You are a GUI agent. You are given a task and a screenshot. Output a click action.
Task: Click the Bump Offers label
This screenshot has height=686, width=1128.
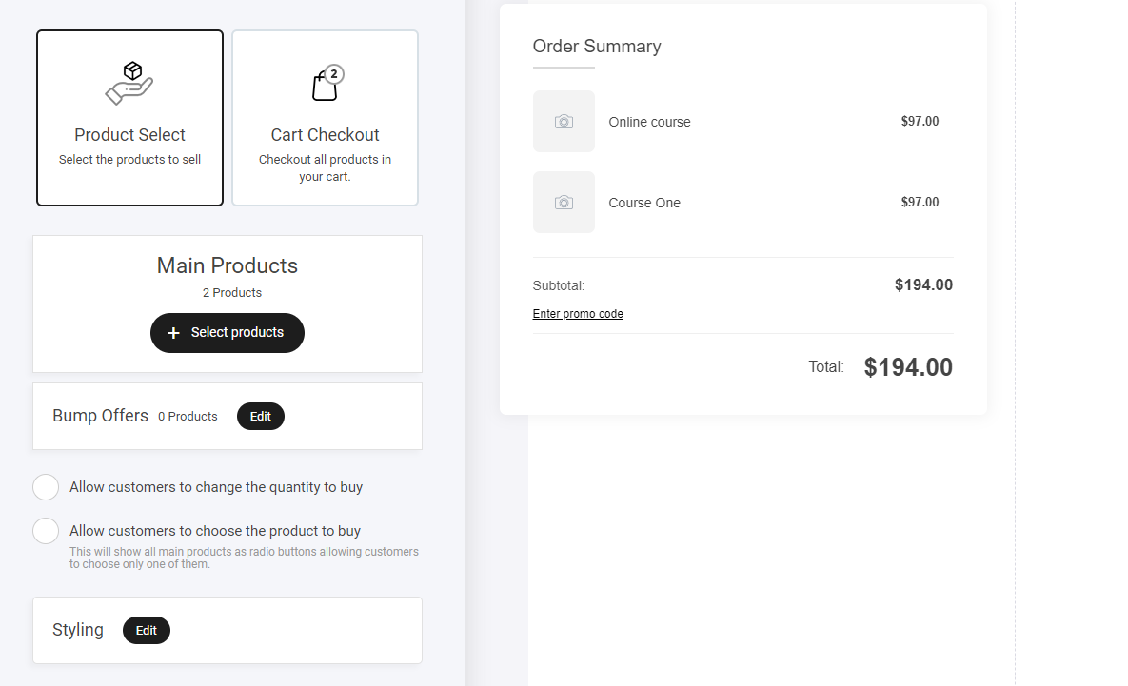(100, 416)
